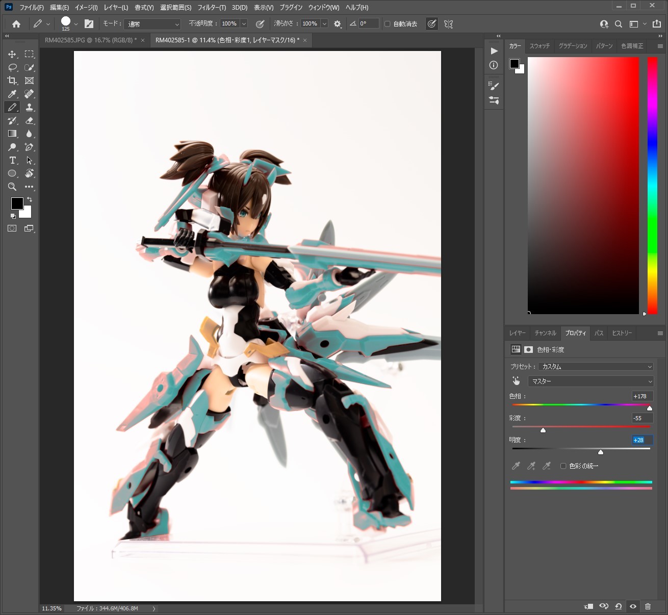Image resolution: width=668 pixels, height=615 pixels.
Task: Select the Clone Stamp tool
Action: [30, 107]
